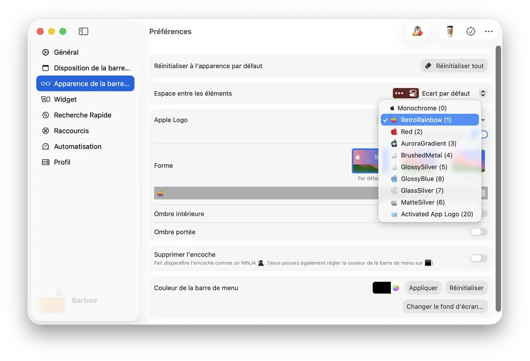Viewport: 530px width, 361px height.
Task: Click Réinitialiser tout button
Action: [454, 65]
